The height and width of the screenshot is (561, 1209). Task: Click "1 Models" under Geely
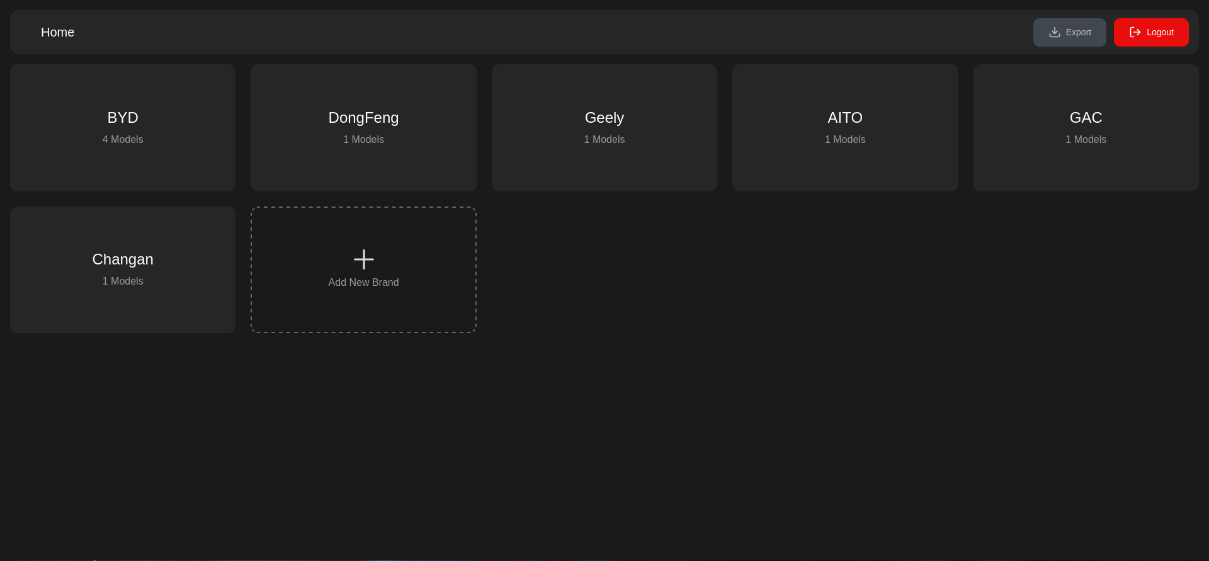(x=604, y=140)
